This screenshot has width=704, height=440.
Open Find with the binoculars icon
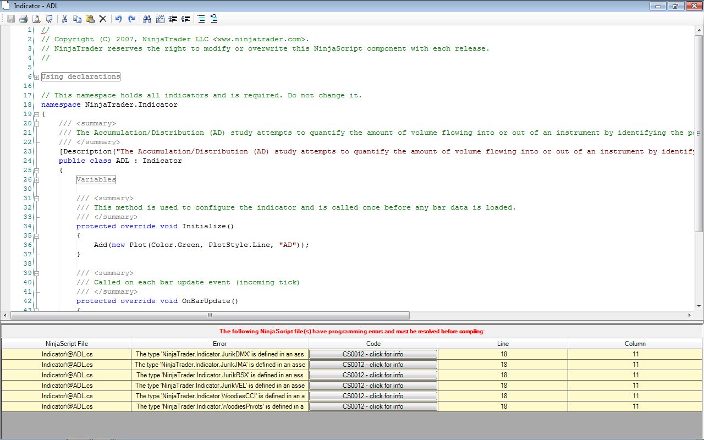[147, 19]
